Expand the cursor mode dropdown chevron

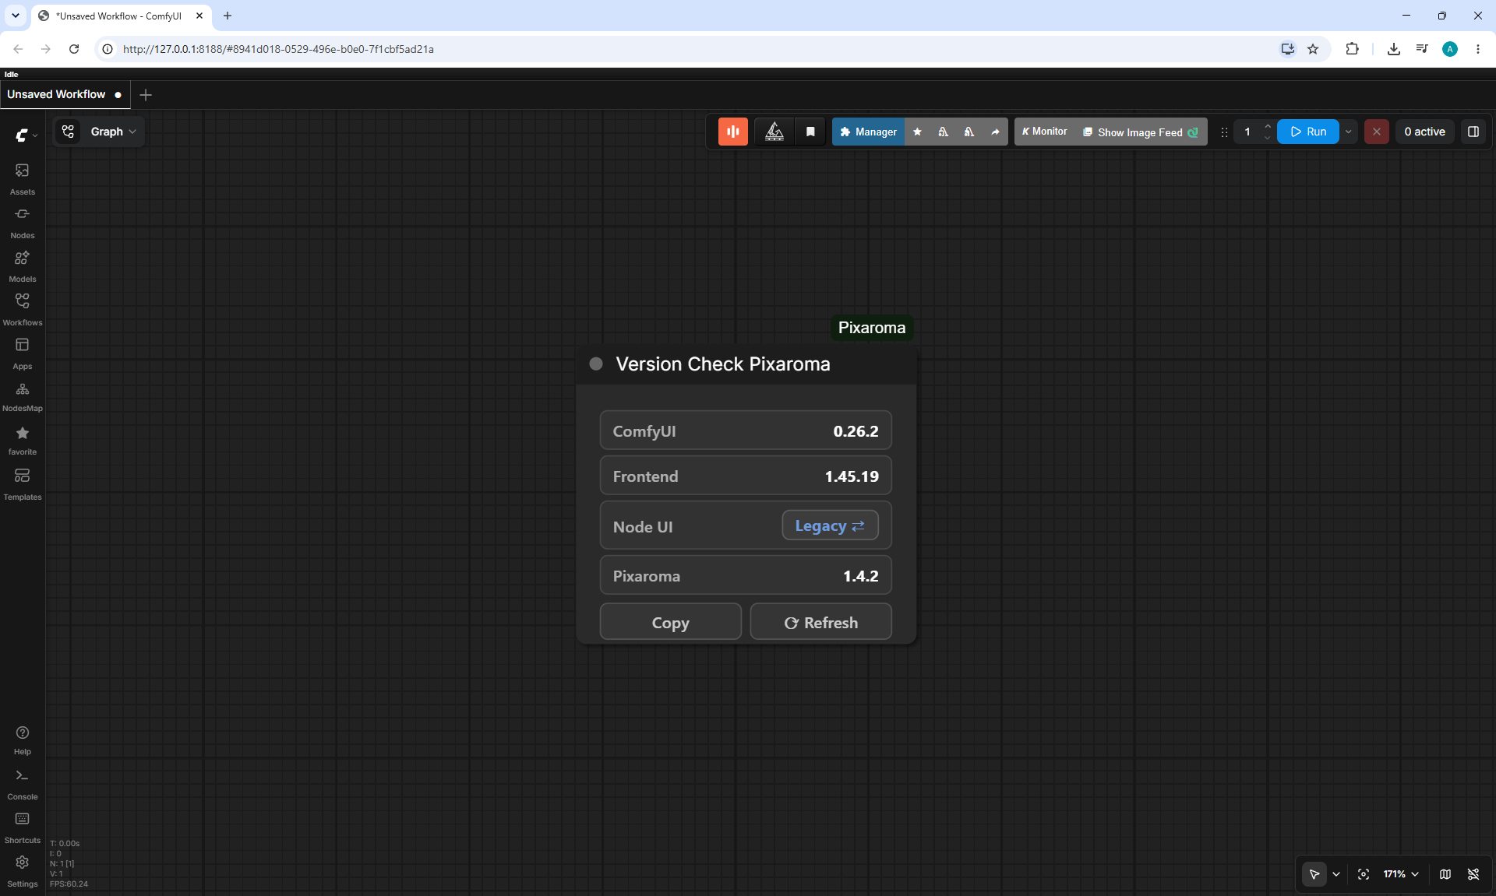point(1336,874)
